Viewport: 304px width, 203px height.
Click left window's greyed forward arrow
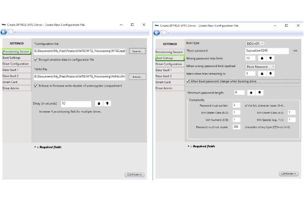[x=11, y=32]
